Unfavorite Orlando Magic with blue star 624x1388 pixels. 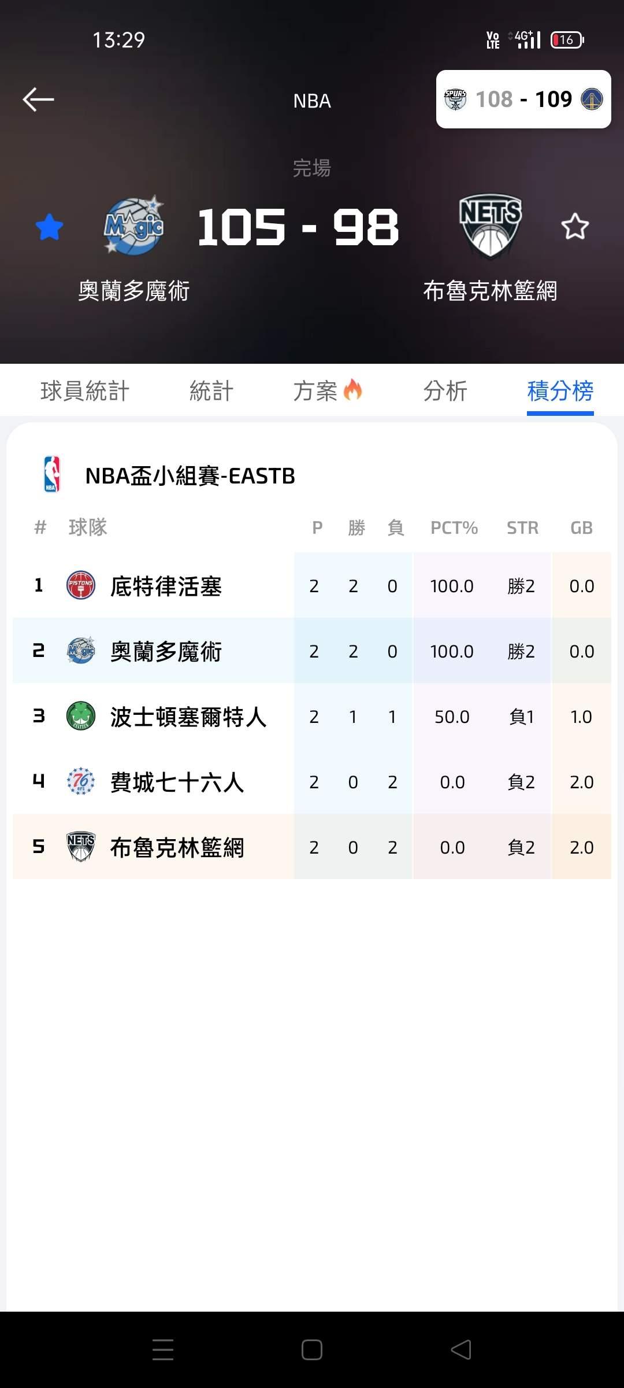tap(50, 227)
